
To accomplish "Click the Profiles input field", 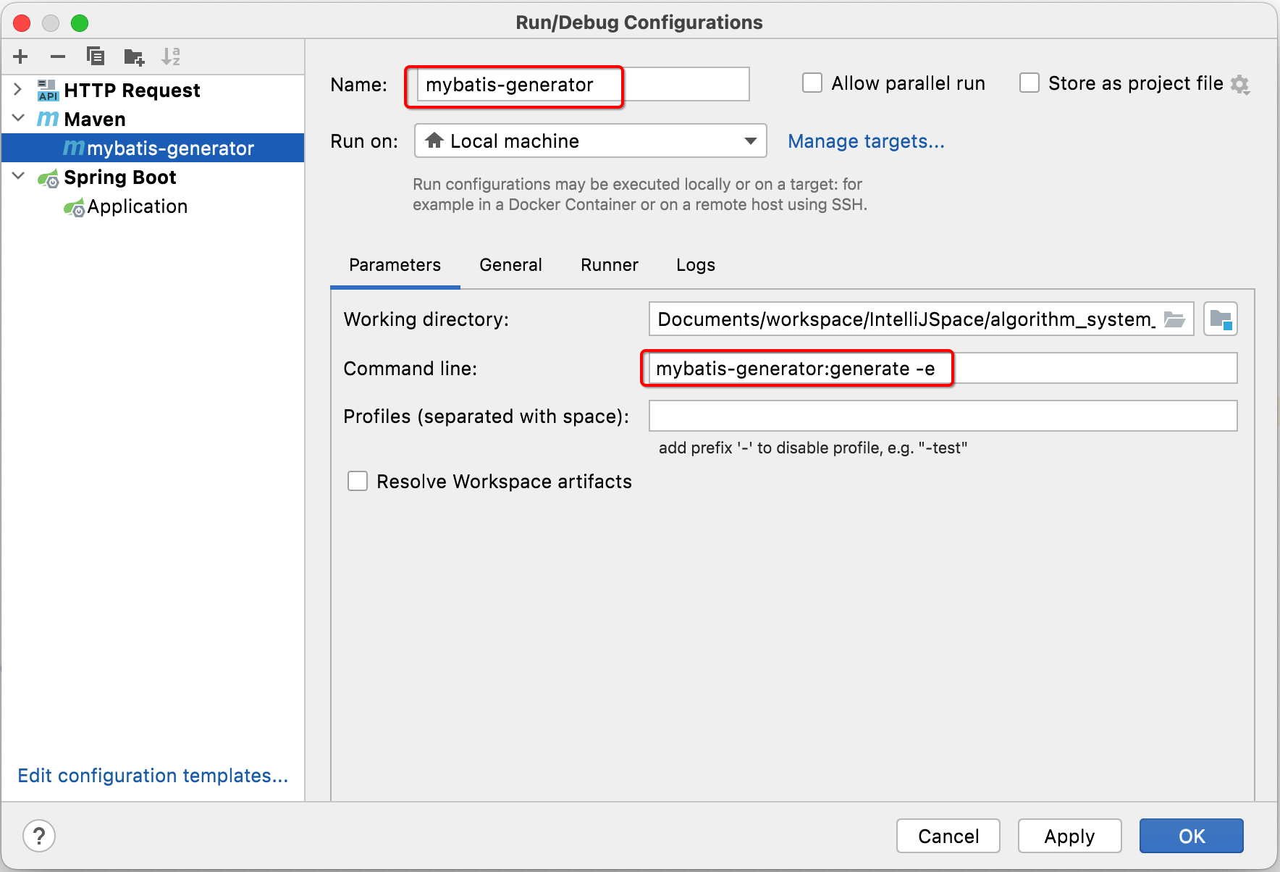I will (x=943, y=416).
